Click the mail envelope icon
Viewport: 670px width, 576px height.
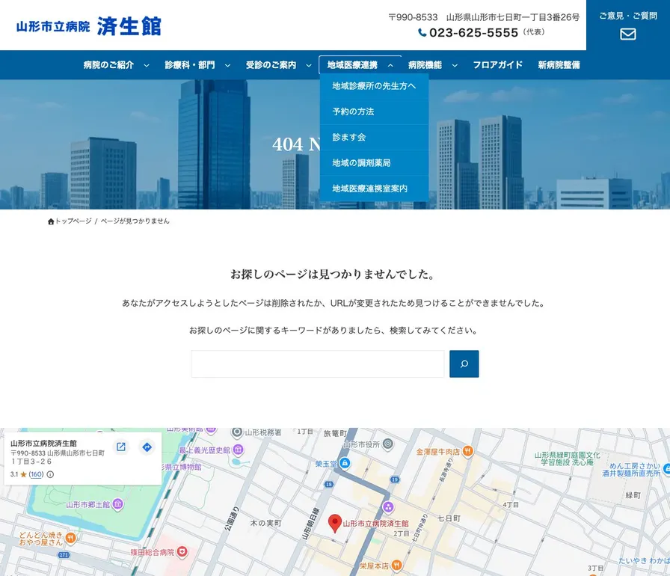(627, 34)
